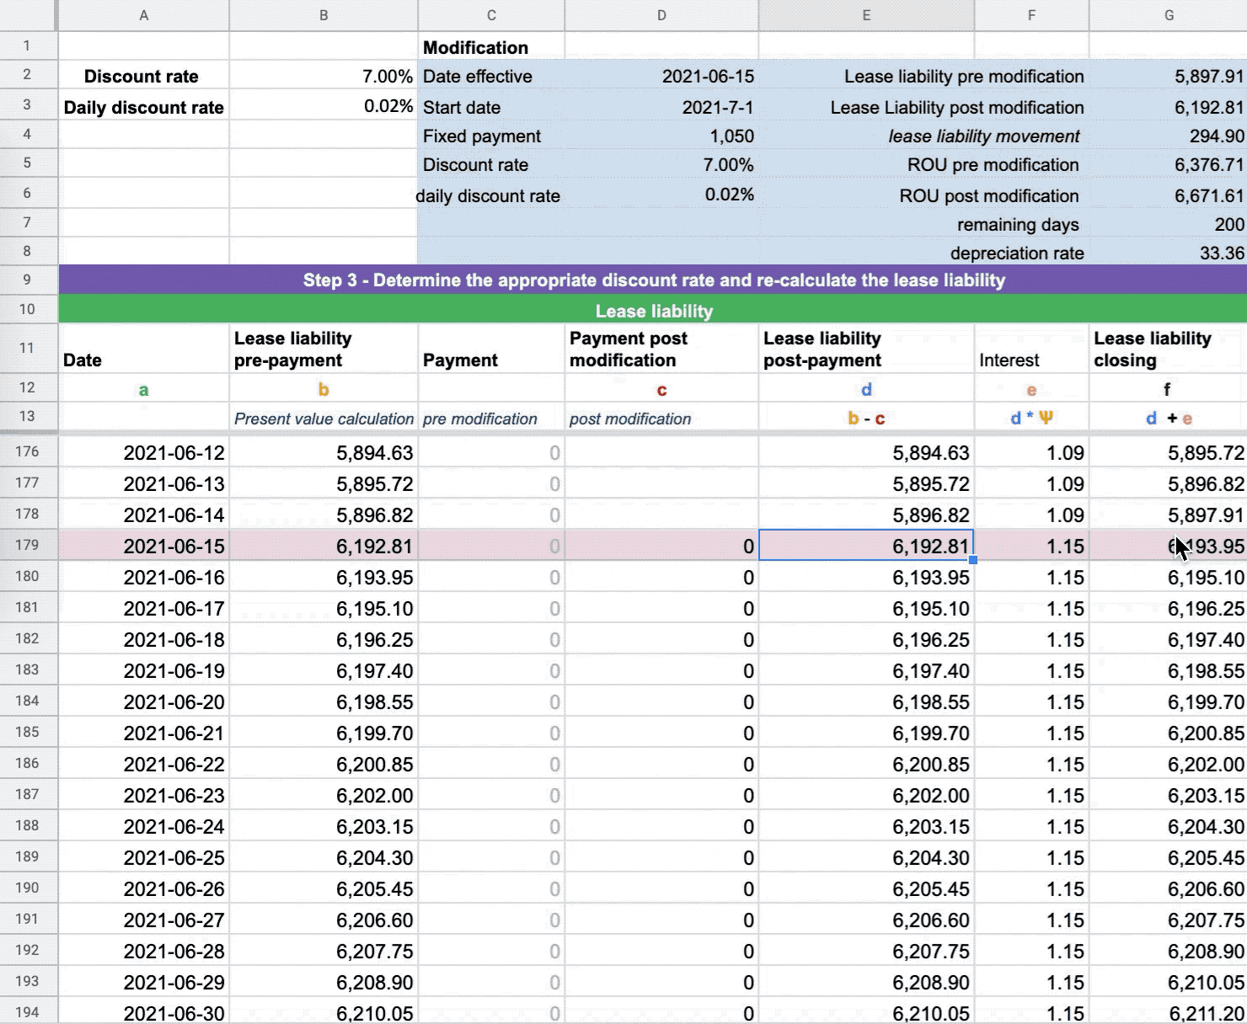Click the green 'Lease liability' banner
The height and width of the screenshot is (1024, 1247).
click(x=653, y=310)
